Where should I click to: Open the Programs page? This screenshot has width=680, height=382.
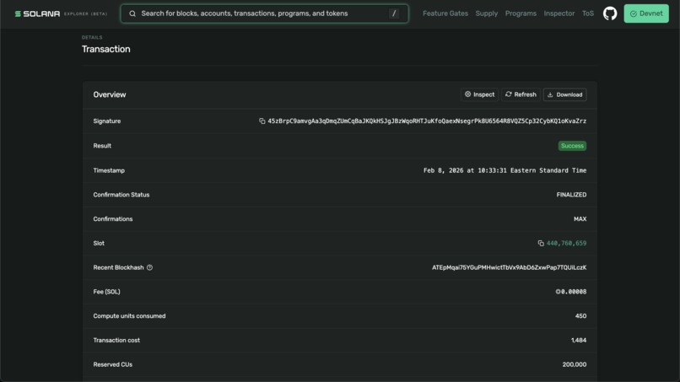pos(521,13)
